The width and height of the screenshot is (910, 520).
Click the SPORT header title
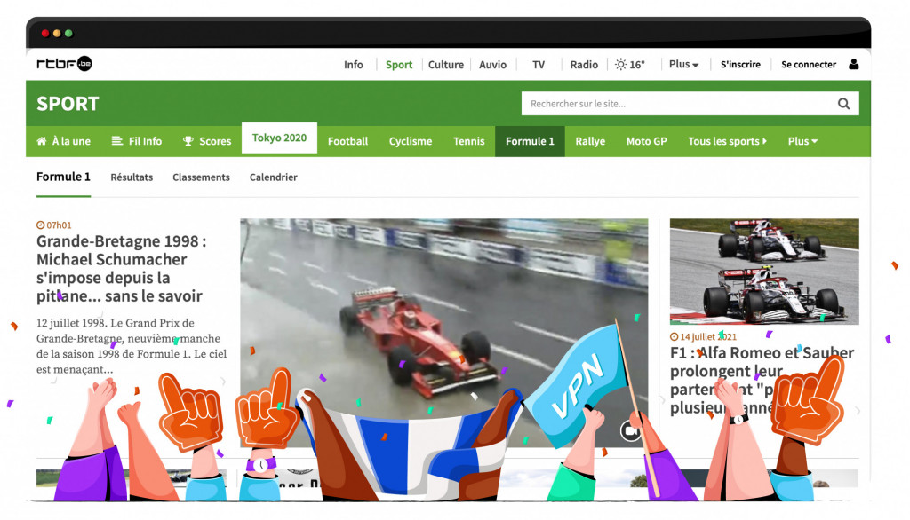[68, 104]
